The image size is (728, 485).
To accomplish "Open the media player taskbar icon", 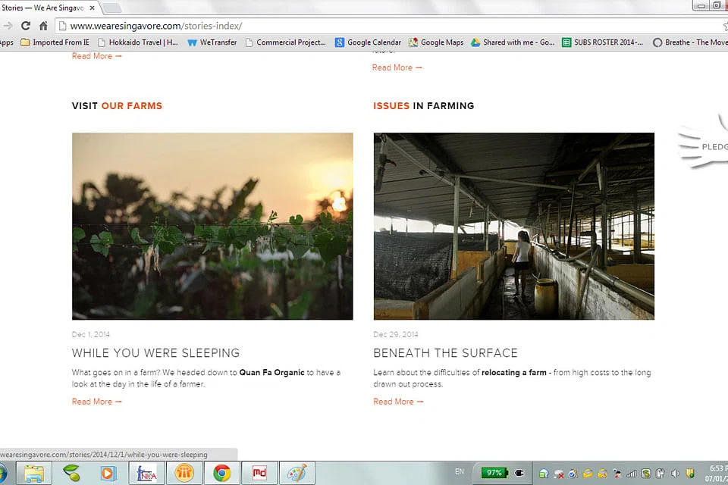I will (x=108, y=473).
